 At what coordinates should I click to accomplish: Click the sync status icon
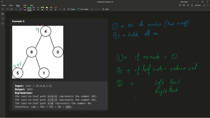(180, 5)
